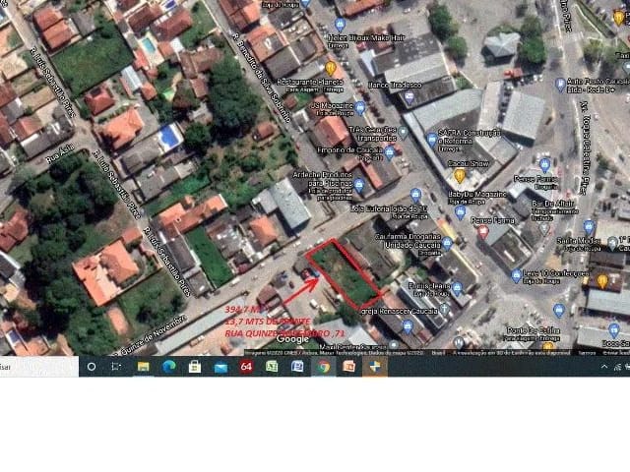Open the TAs Gerações Transportes location pin
Image resolution: width=630 pixels, height=472 pixels.
(x=403, y=133)
